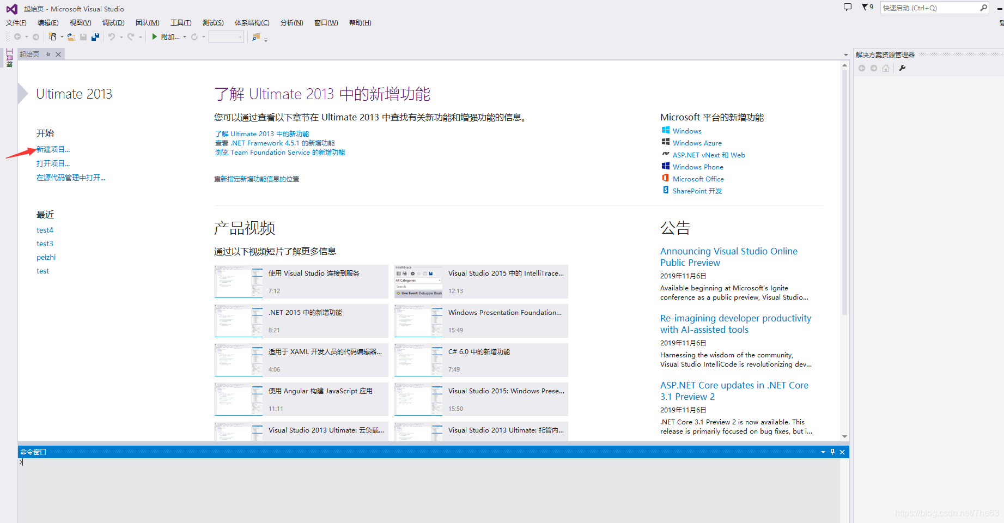Image resolution: width=1004 pixels, height=523 pixels.
Task: Click the green Start/Attach play icon
Action: tap(155, 37)
